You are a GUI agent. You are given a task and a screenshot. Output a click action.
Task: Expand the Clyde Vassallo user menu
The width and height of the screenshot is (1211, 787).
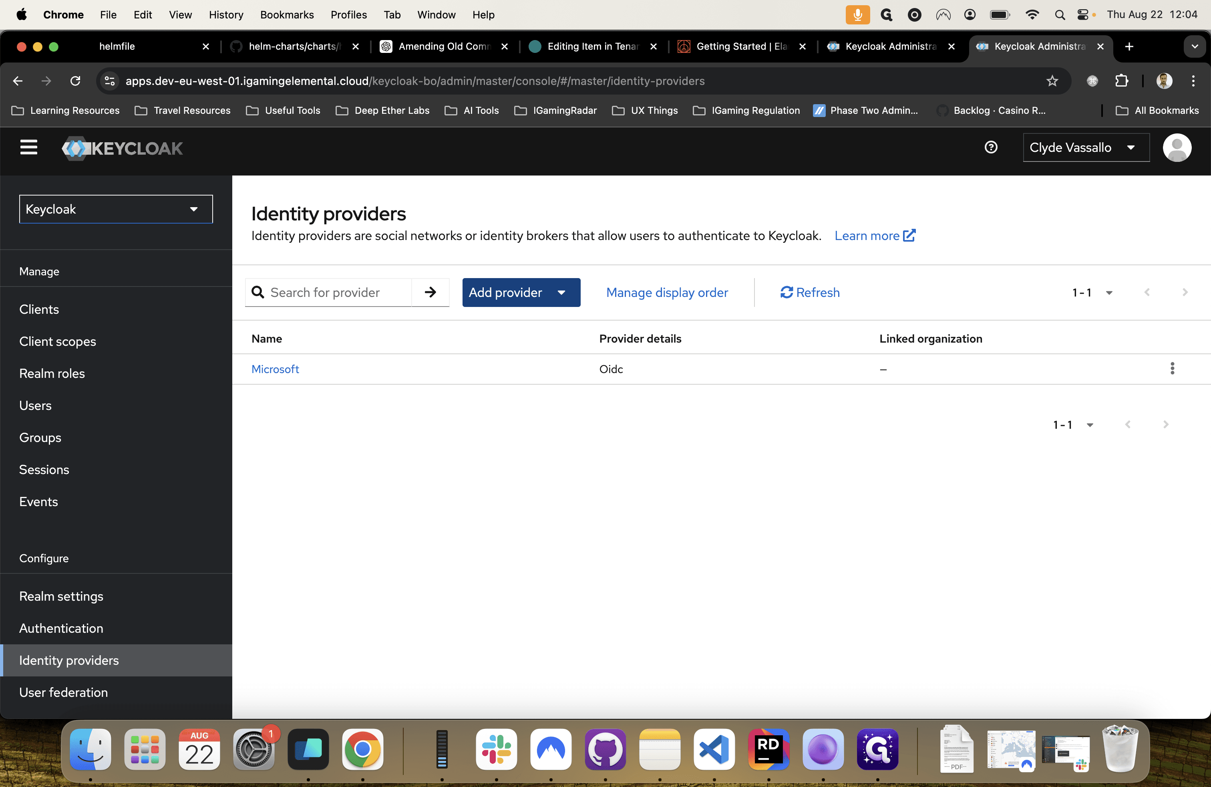(x=1086, y=147)
